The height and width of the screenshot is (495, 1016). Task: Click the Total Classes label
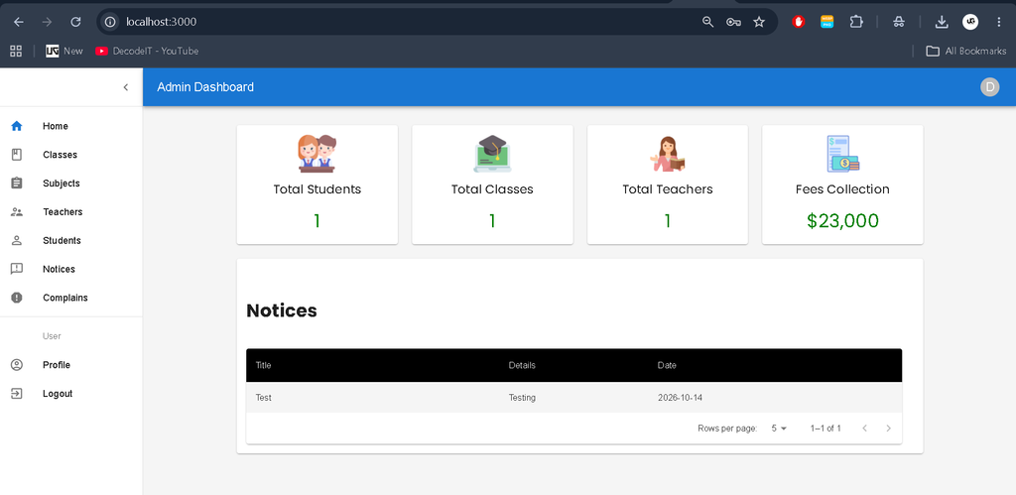point(492,189)
